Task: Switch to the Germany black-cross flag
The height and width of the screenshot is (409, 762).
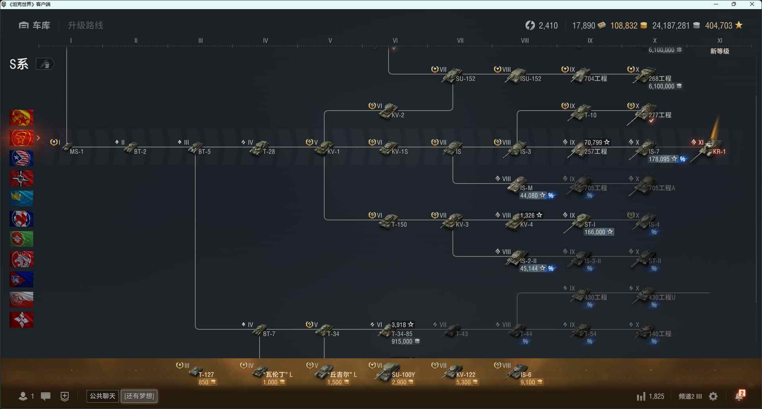Action: 21,178
